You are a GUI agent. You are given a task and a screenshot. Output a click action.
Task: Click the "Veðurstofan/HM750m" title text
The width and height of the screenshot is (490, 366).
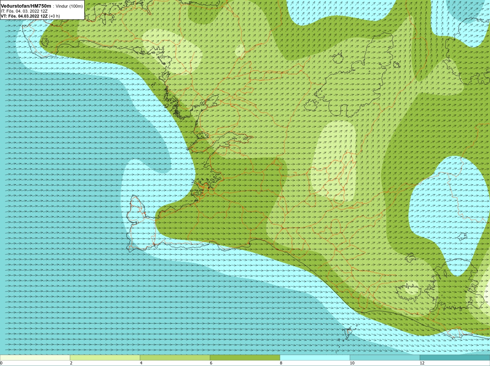pyautogui.click(x=26, y=6)
